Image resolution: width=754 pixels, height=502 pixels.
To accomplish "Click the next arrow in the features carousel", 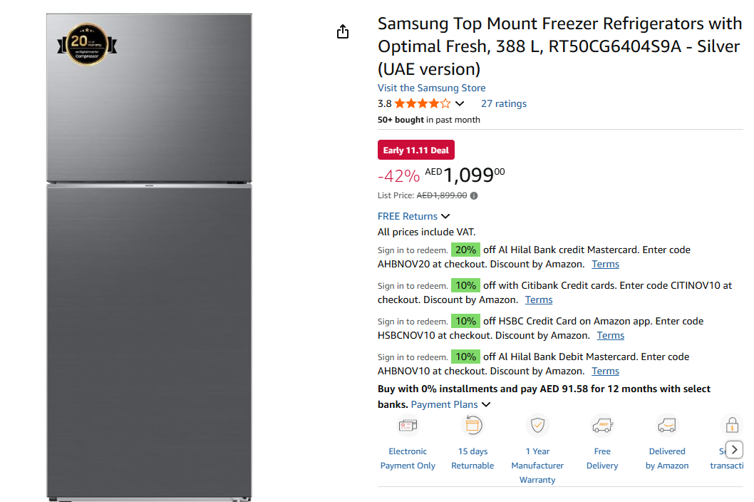I will (734, 450).
